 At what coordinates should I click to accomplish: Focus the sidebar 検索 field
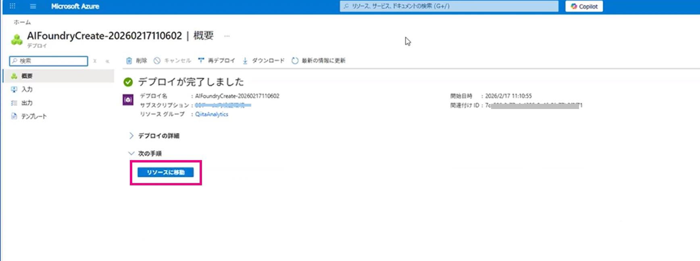coord(48,61)
